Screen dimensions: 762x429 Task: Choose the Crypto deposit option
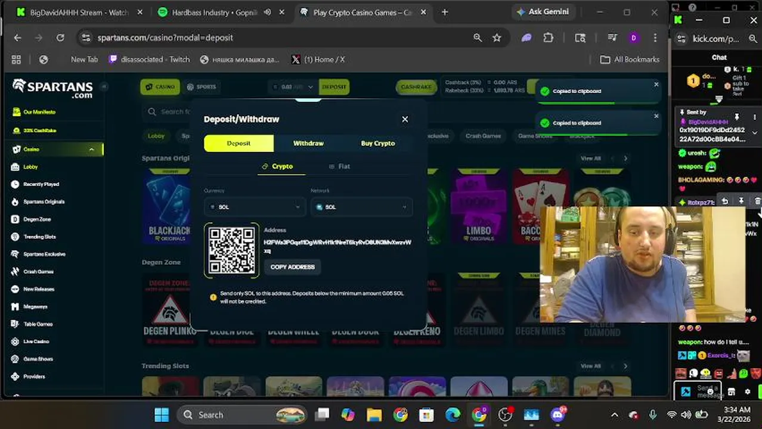click(278, 166)
